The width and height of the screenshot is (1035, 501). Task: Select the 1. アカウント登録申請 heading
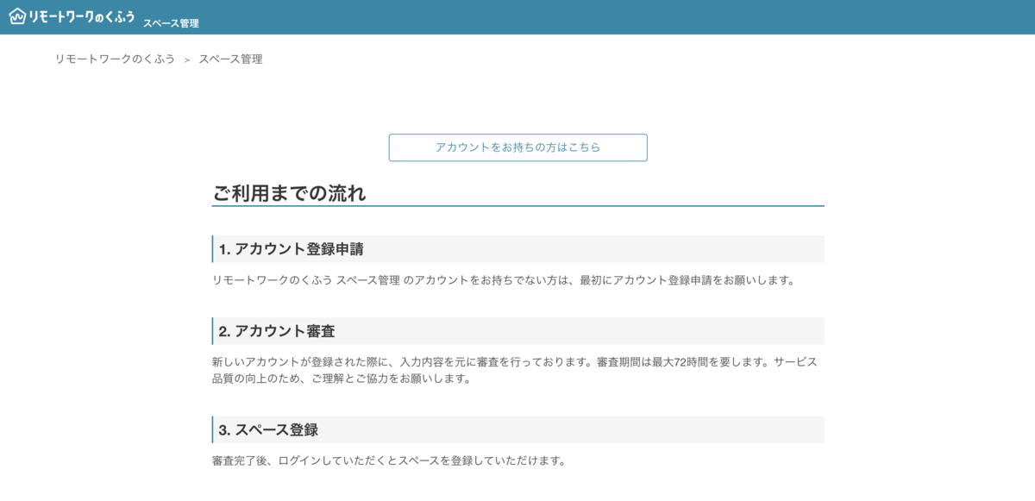pyautogui.click(x=517, y=249)
